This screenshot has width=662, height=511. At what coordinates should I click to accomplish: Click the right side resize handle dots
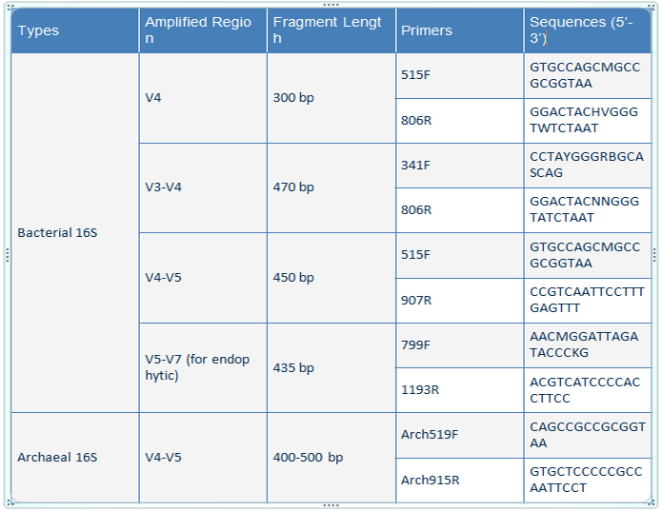(x=653, y=255)
